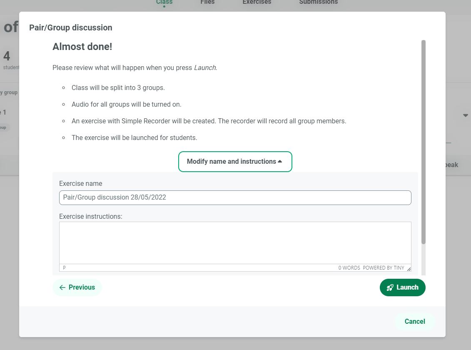Click the dialog's vertical scrollbar thumb
This screenshot has width=471, height=350.
pyautogui.click(x=424, y=142)
